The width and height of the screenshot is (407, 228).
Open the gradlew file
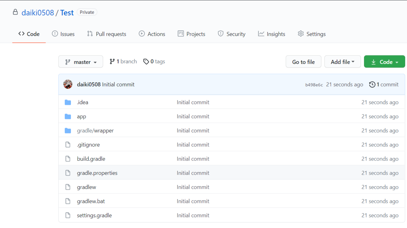(x=86, y=187)
